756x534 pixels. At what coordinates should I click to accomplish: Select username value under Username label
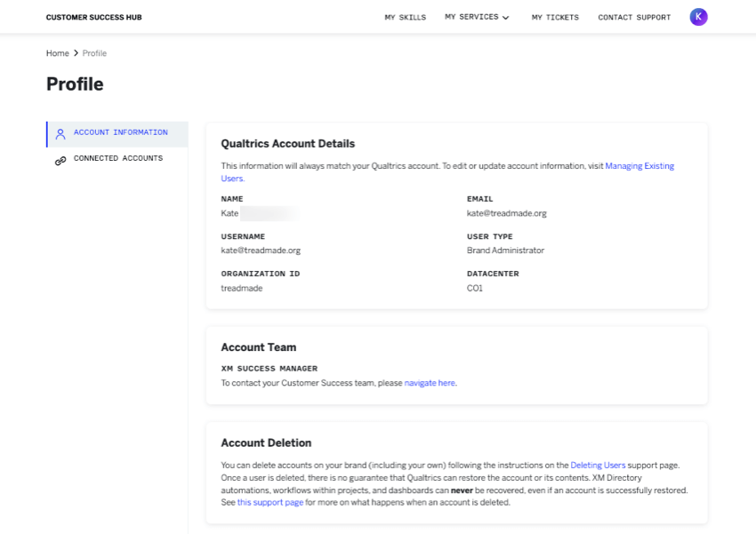click(x=261, y=251)
